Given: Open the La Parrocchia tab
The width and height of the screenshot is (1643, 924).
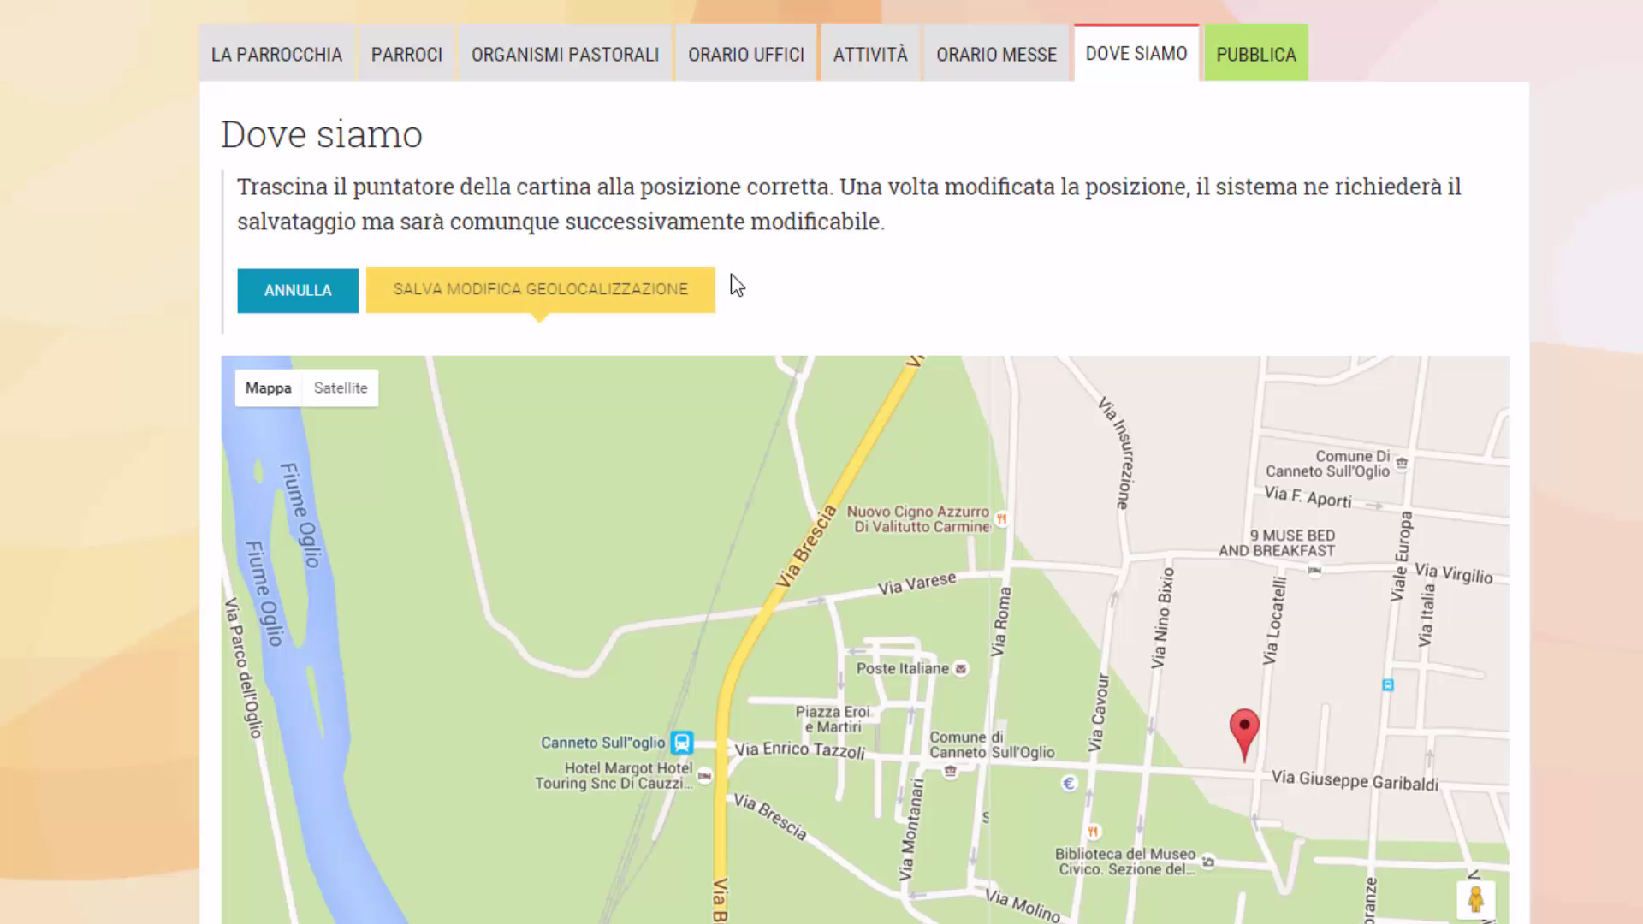Looking at the screenshot, I should pyautogui.click(x=276, y=54).
